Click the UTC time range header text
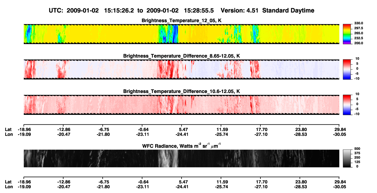This screenshot has height=193, width=377. pos(132,10)
